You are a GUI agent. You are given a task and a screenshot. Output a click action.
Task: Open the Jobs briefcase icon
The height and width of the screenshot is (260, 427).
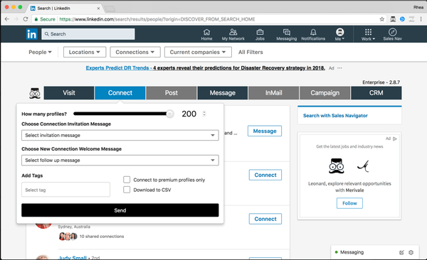(x=260, y=35)
